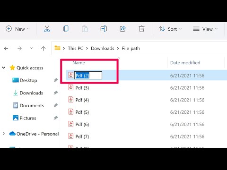The image size is (227, 170).
Task: Collapse the Quick access tree
Action: 4,68
